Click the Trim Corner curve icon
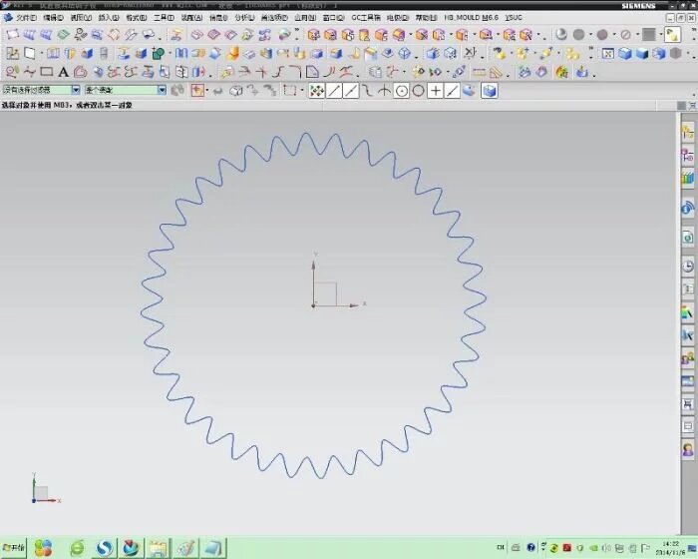The height and width of the screenshot is (559, 698). pos(261,72)
